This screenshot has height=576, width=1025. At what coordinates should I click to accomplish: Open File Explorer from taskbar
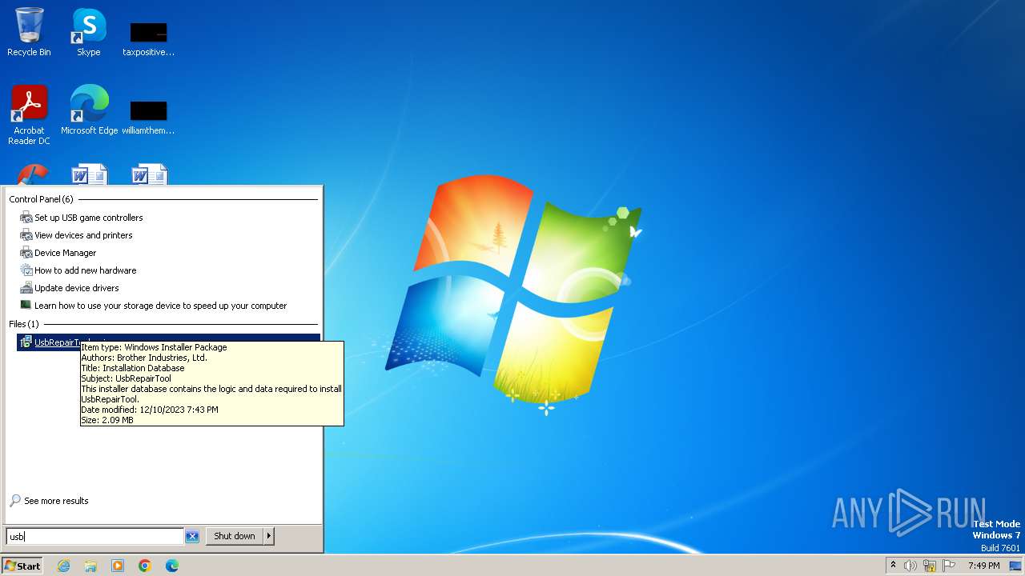(x=90, y=566)
